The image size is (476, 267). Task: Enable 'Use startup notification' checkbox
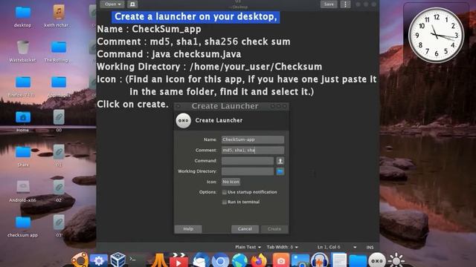[225, 192]
